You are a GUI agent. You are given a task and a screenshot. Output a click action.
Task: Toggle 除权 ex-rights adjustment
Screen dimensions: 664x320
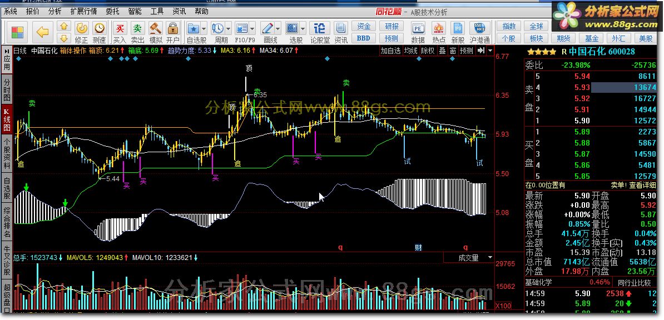tap(428, 51)
